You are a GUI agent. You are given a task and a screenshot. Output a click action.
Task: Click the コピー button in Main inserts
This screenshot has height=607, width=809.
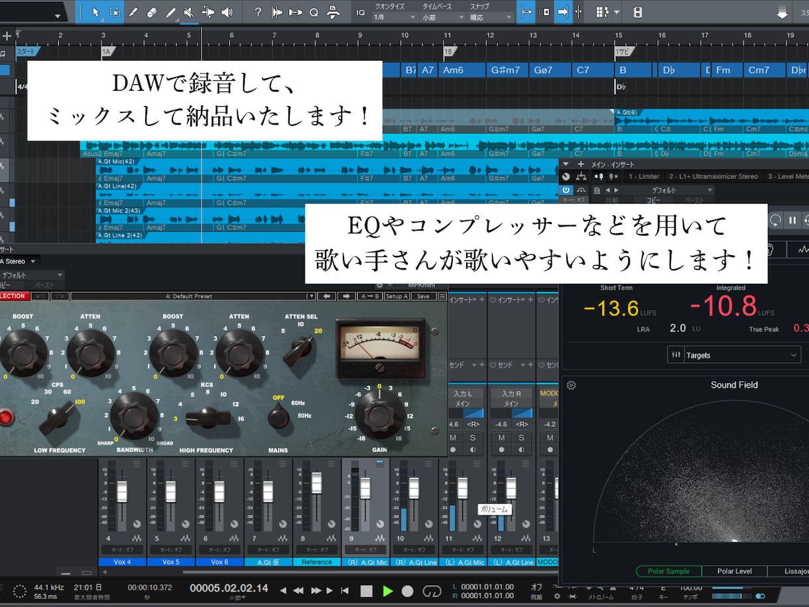click(x=653, y=199)
